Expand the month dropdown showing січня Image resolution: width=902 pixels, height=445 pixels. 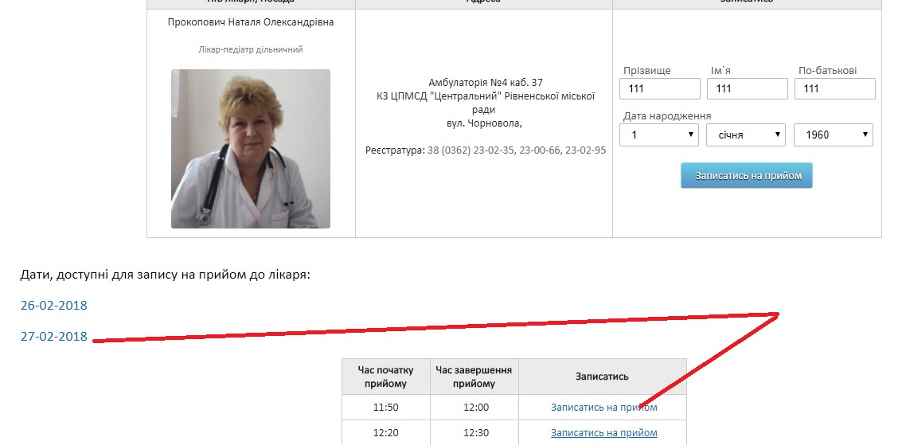click(x=746, y=135)
